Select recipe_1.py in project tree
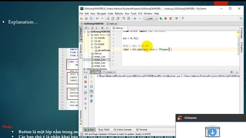This screenshot has height=138, width=246. point(100,57)
